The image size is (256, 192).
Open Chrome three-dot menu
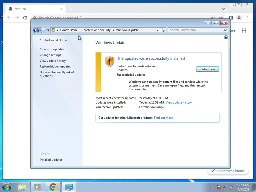point(247,18)
